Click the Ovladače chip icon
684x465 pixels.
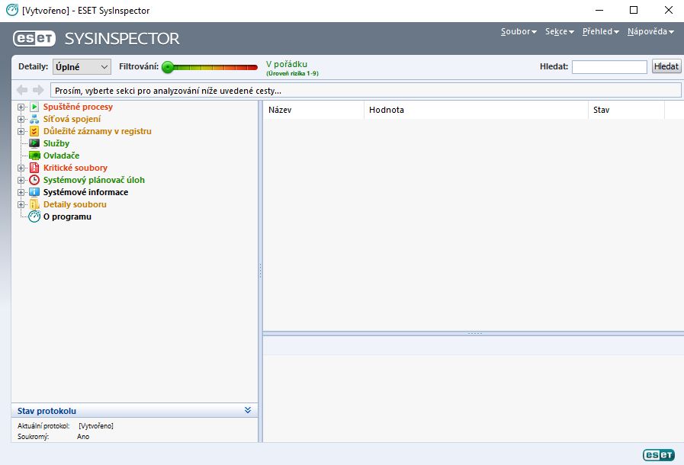pos(34,156)
